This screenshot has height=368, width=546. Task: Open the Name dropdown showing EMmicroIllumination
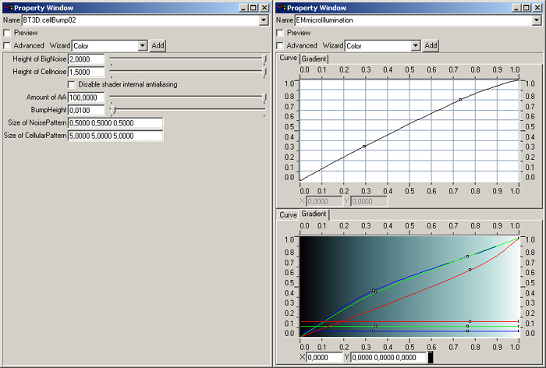tap(537, 19)
